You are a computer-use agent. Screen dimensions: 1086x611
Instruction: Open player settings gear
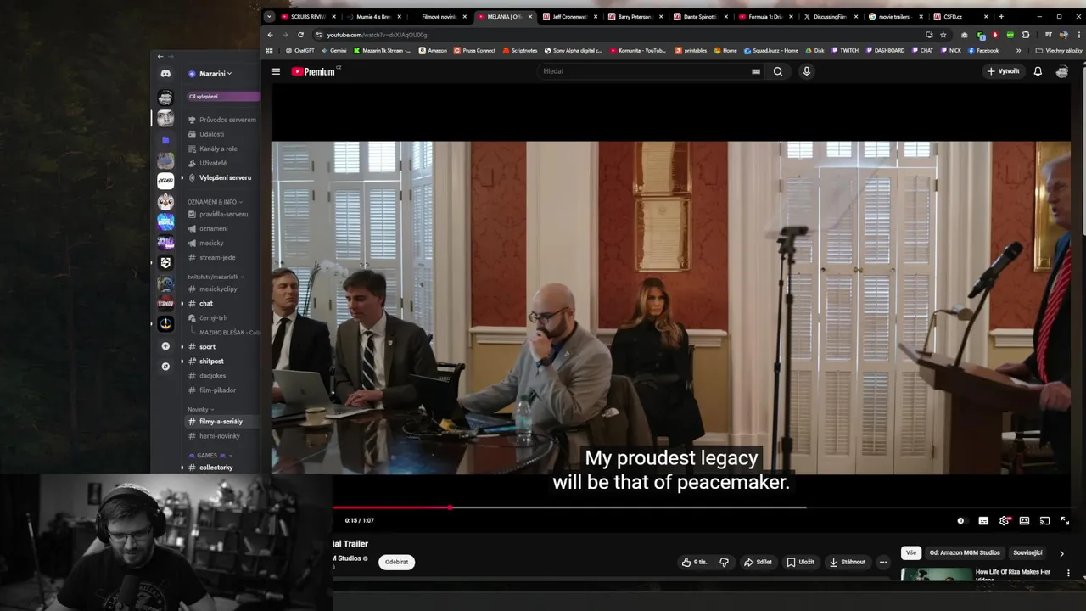(1005, 520)
